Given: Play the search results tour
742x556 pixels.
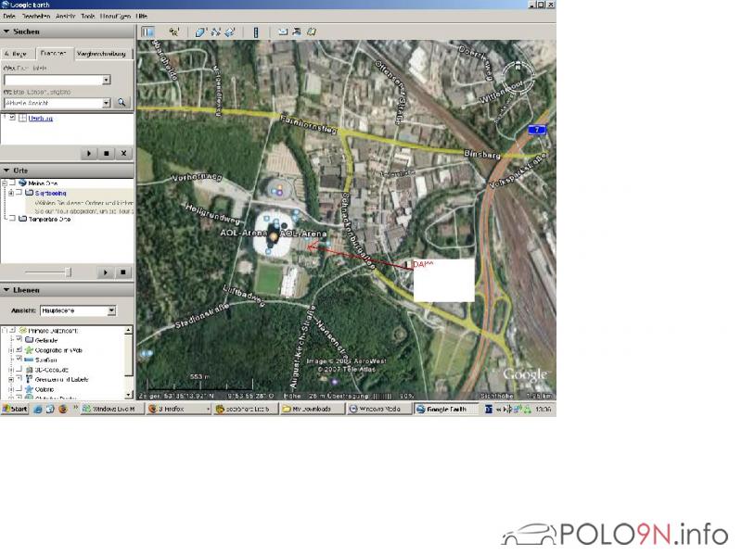Looking at the screenshot, I should (88, 153).
